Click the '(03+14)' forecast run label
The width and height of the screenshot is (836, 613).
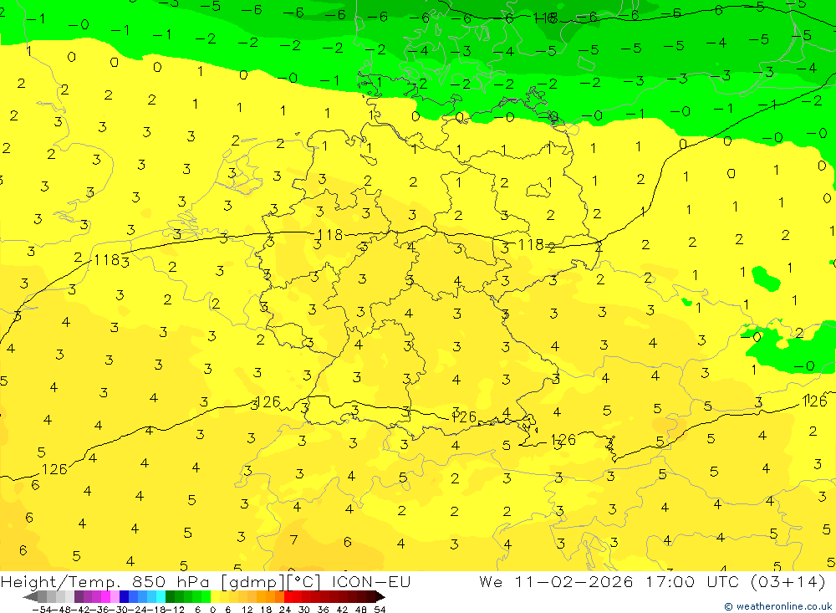point(788,581)
